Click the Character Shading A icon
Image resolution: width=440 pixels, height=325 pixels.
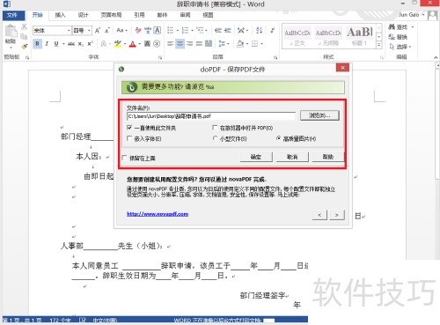(x=148, y=44)
